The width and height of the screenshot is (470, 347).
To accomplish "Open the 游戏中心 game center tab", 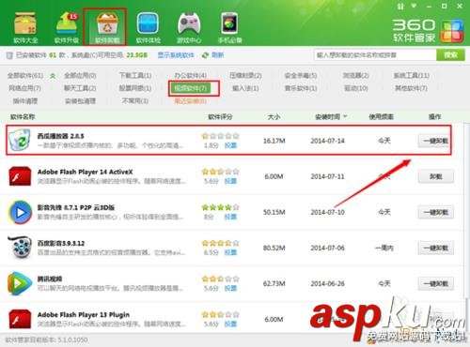I will pos(189,27).
